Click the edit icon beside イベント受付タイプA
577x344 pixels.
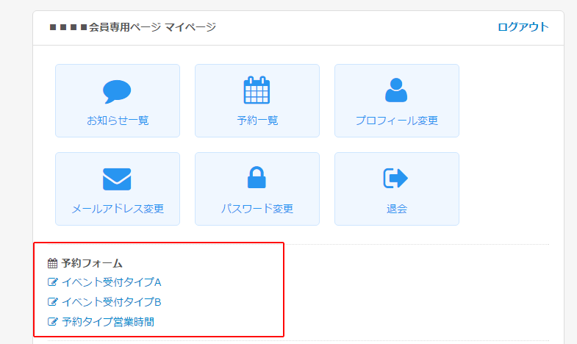52,282
